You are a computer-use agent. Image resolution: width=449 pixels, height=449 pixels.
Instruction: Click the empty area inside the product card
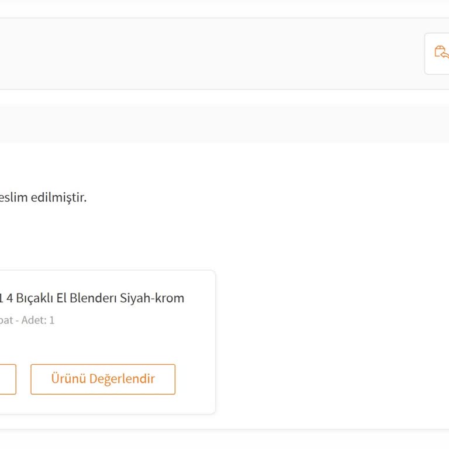coord(117,345)
